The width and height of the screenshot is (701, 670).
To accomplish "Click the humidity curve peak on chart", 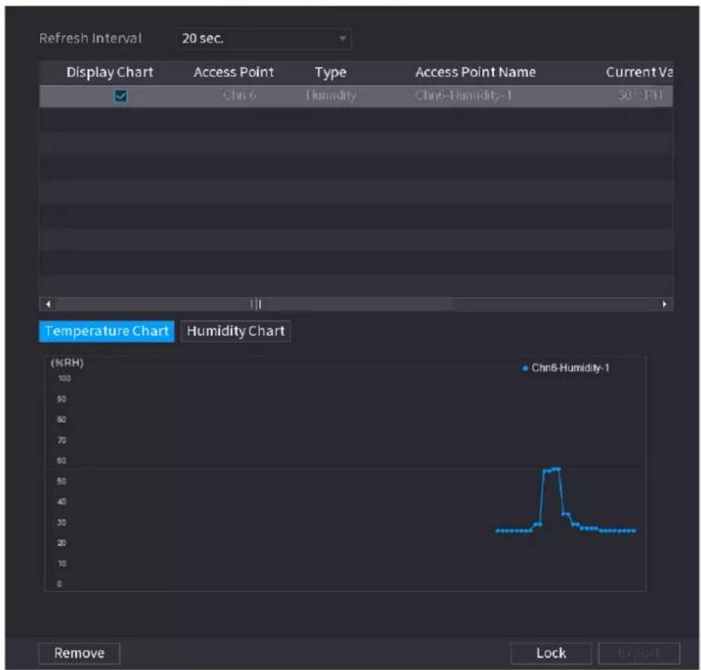I will pyautogui.click(x=552, y=470).
